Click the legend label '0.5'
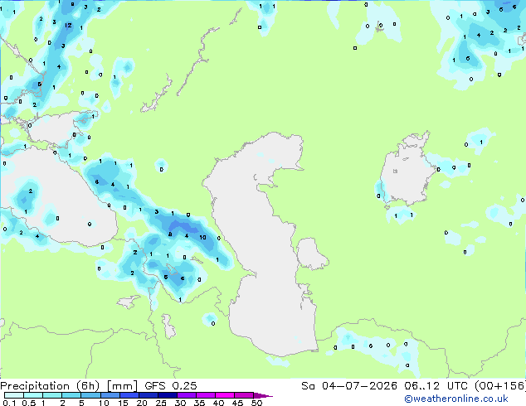 pyautogui.click(x=28, y=403)
